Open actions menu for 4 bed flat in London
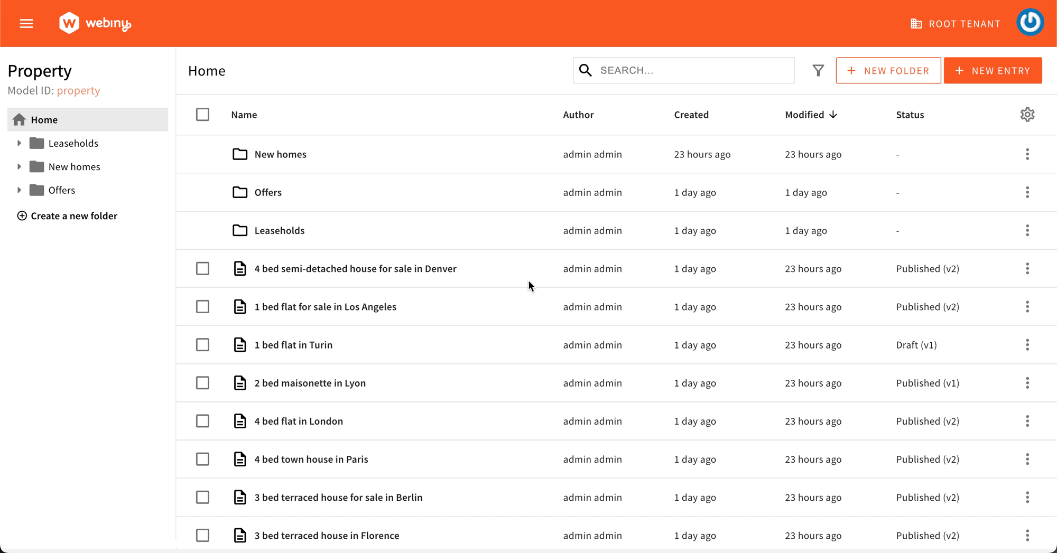The height and width of the screenshot is (553, 1057). point(1027,421)
